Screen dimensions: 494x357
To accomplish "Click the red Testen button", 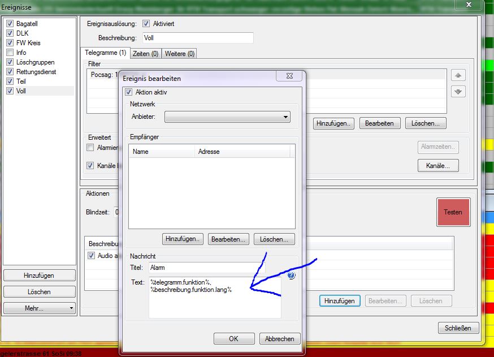I will pyautogui.click(x=453, y=212).
